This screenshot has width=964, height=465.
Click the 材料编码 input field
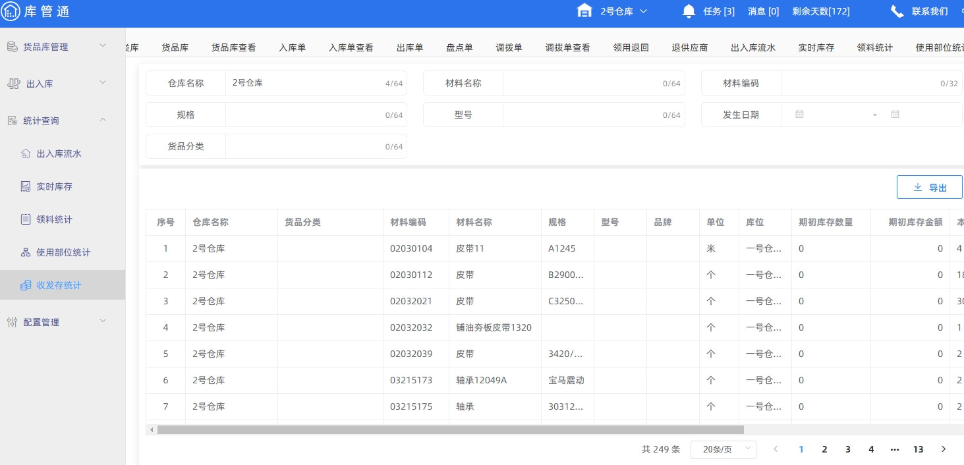point(871,83)
